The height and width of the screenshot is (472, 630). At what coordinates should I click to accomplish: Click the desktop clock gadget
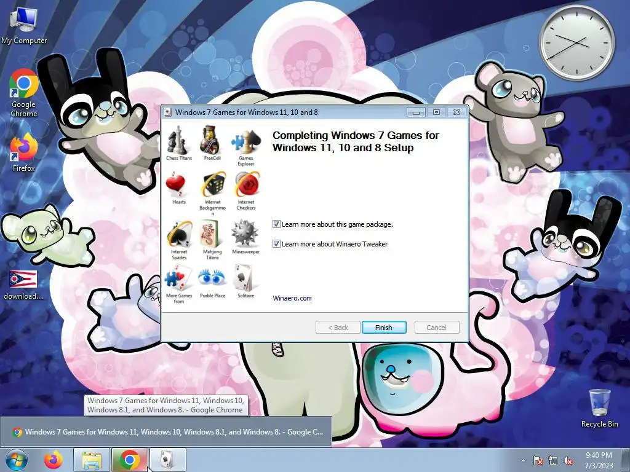pos(576,42)
